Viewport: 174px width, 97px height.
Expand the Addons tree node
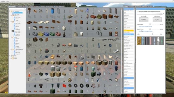[11, 57]
